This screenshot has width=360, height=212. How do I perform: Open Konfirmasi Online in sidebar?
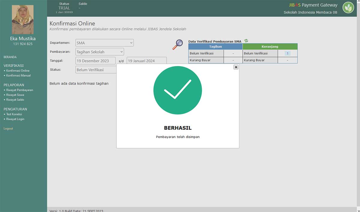pos(18,71)
